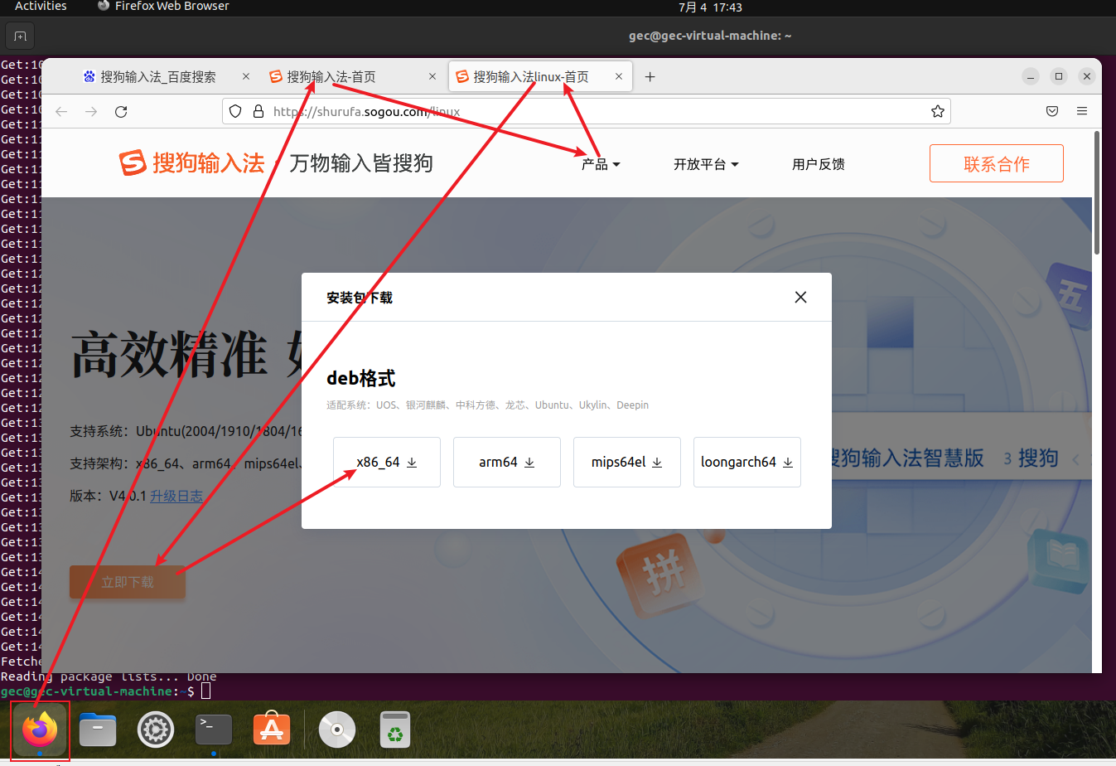The image size is (1116, 766).
Task: Bookmark this page with the star icon
Action: pyautogui.click(x=937, y=112)
